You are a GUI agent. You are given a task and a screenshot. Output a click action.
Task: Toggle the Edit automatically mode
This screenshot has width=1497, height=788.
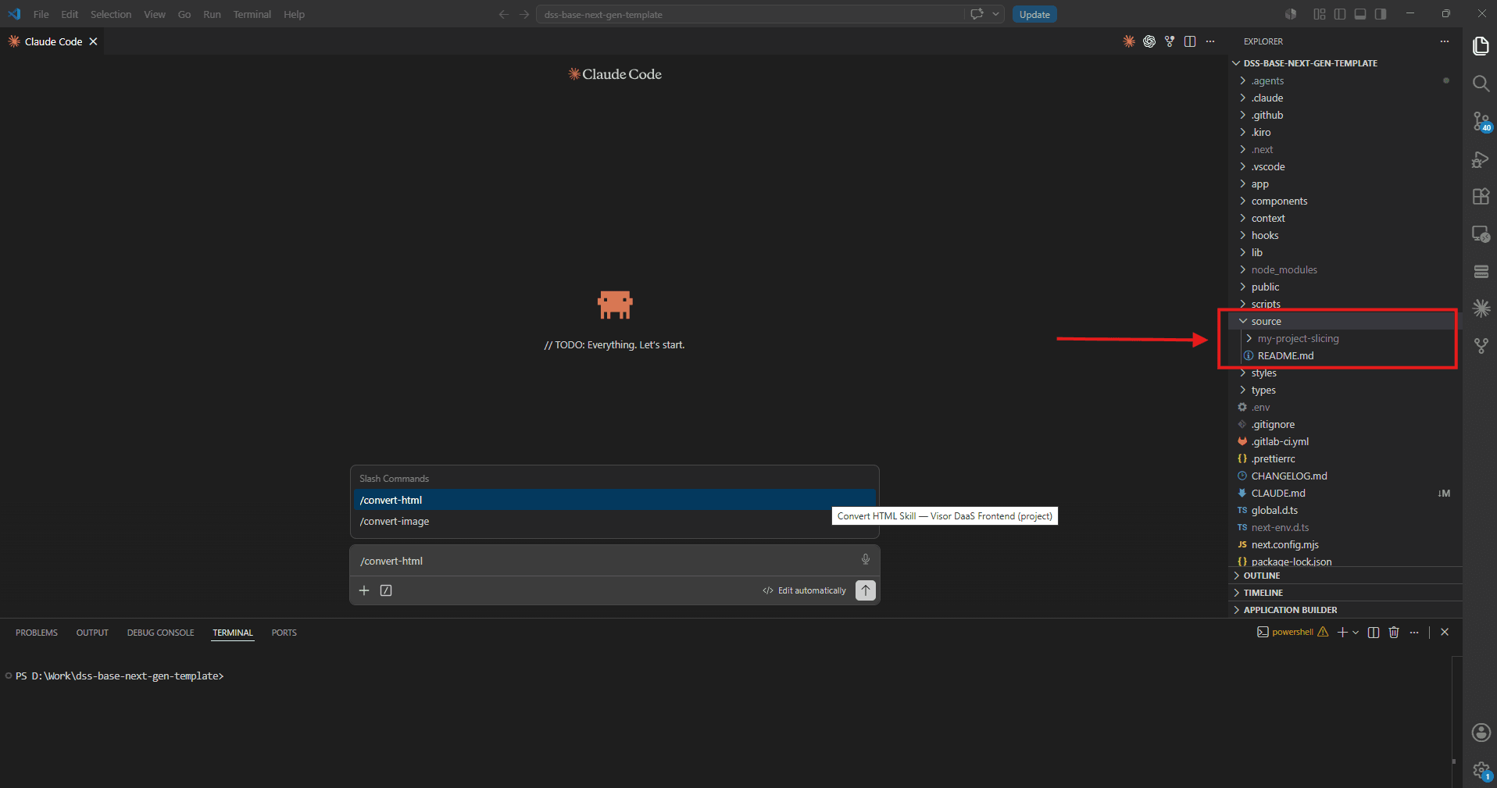pos(804,590)
